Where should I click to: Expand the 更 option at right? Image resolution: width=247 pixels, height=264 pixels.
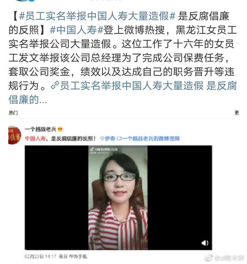(x=237, y=112)
